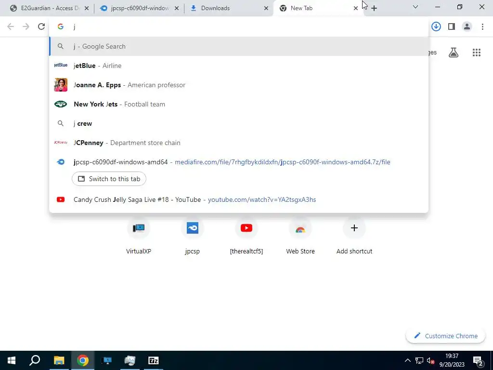Open Candy Crush Jelly Saga YouTube suggestion
This screenshot has width=493, height=370.
(x=239, y=199)
